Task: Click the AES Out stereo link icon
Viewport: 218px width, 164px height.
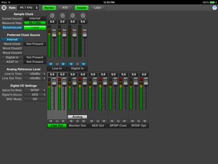Action: pyautogui.click(x=98, y=121)
